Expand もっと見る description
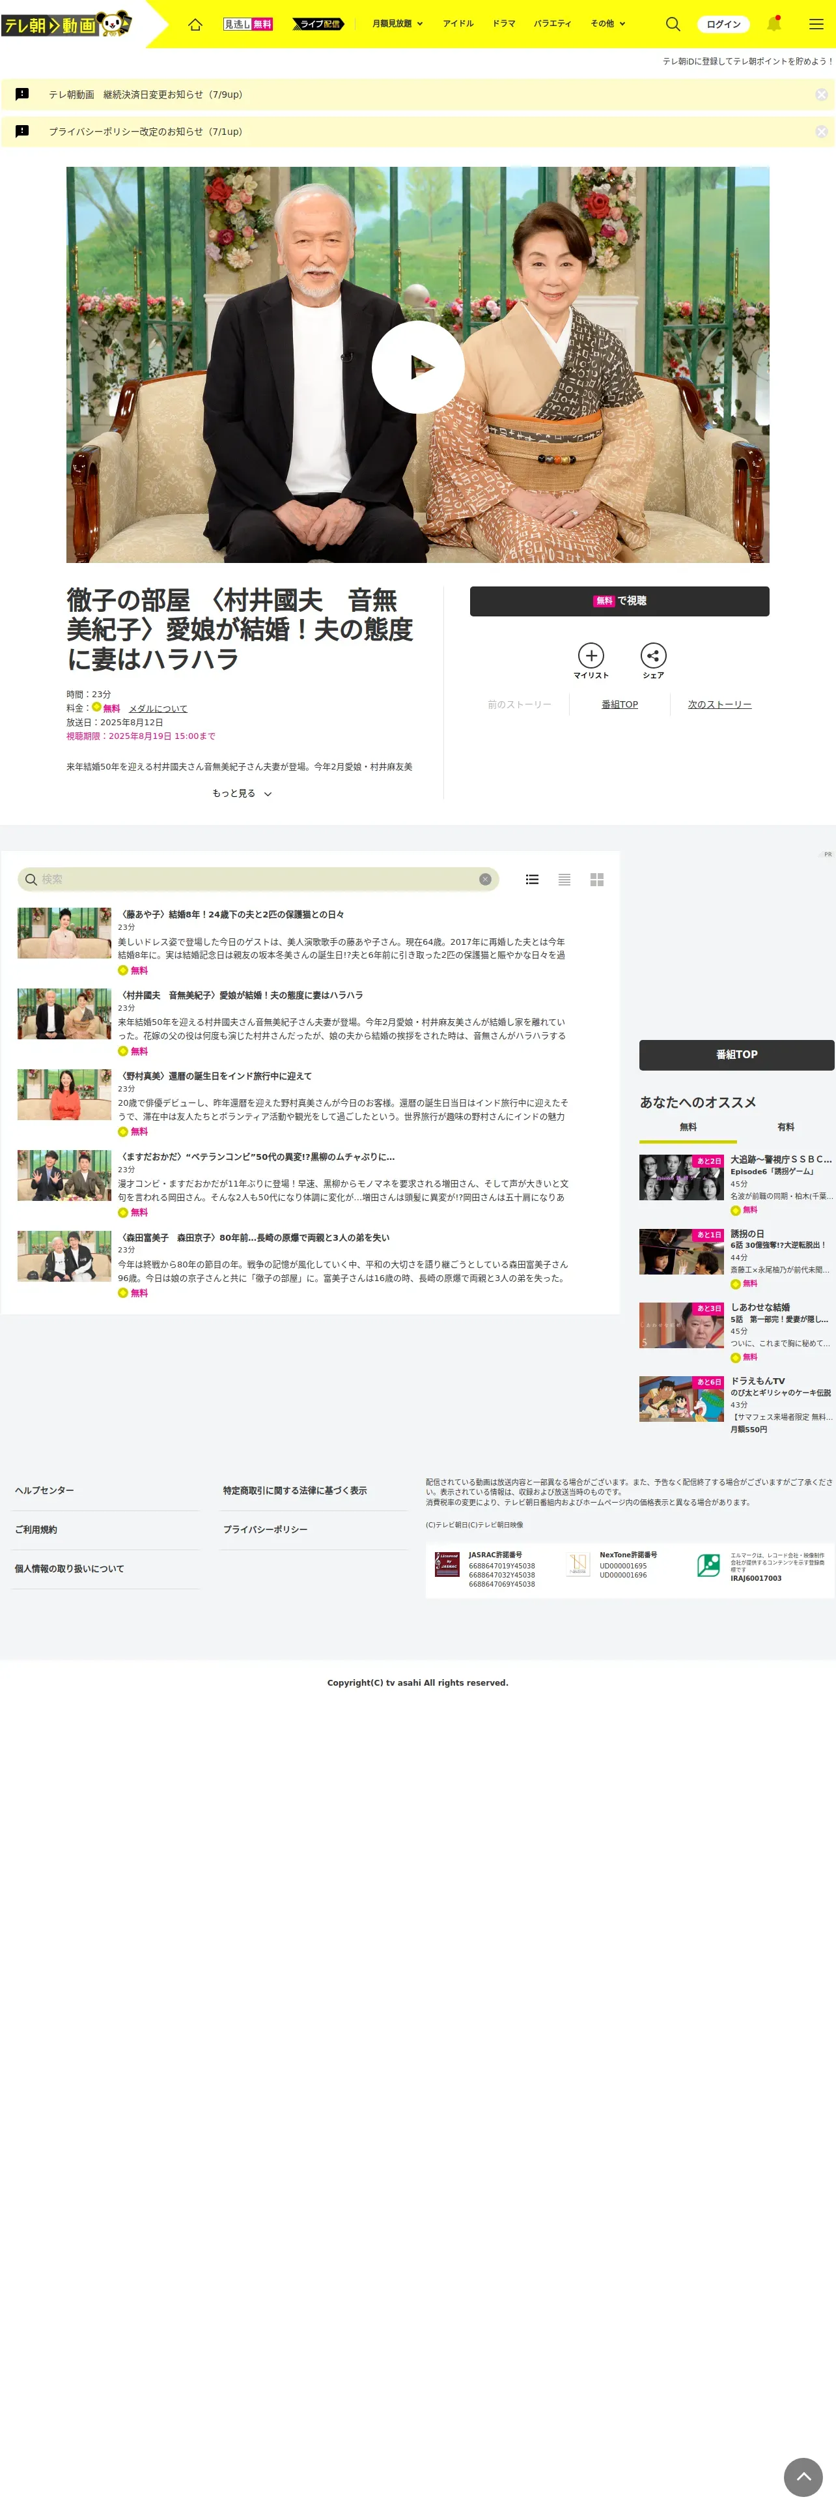Screen dimensions: 836x2510 [242, 794]
